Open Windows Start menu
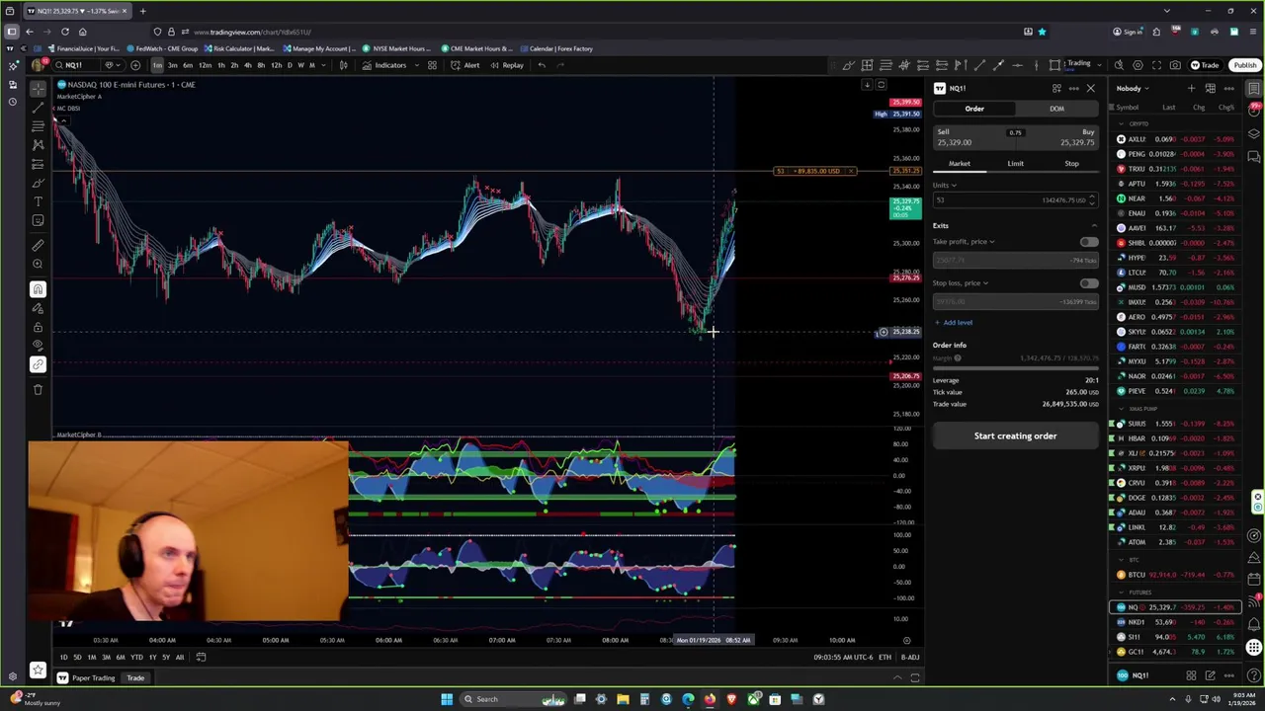The height and width of the screenshot is (711, 1265). pos(447,699)
